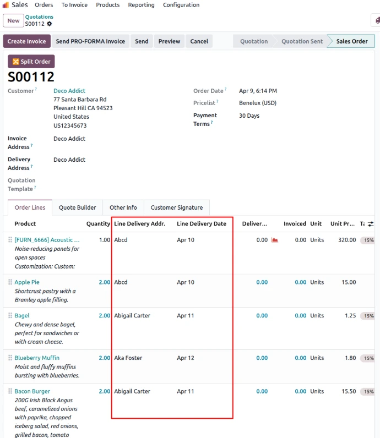The image size is (380, 438).
Task: Open the gear actions menu beside S00112
Action: (x=50, y=24)
